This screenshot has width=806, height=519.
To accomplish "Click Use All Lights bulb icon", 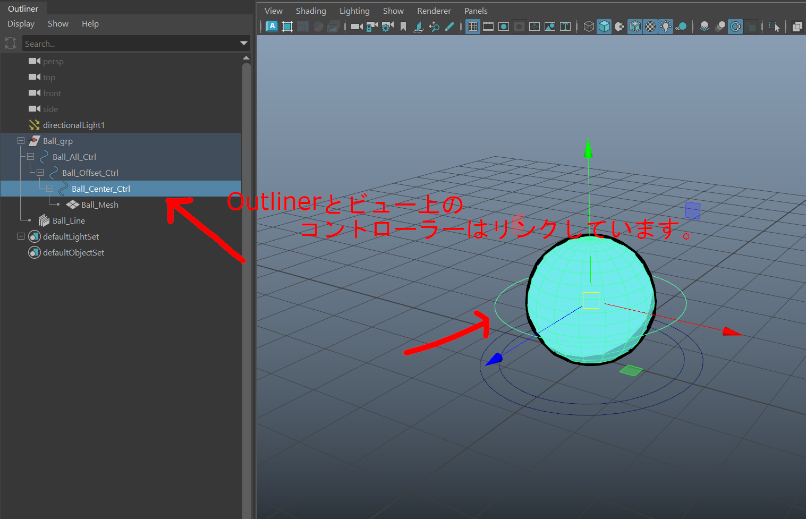I will point(666,27).
